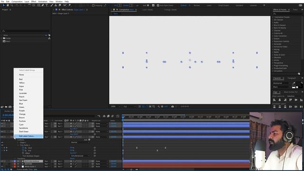Click the MOTION Outlines layer label color swatch
The image size is (304, 171).
15,161
